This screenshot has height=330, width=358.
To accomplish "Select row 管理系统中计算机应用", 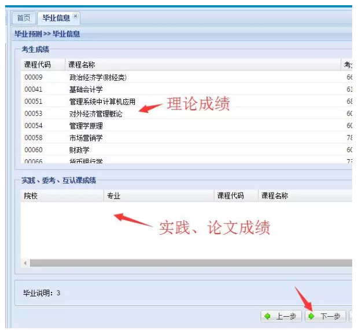I will coord(186,102).
